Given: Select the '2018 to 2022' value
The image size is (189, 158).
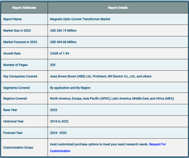Looking at the screenshot, I should 59,121.
